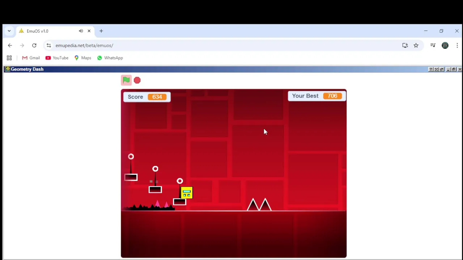
Task: Click the address bar with emupedia.net URL
Action: click(224, 45)
